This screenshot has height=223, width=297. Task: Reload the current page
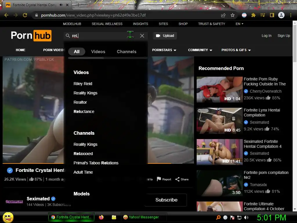(25, 15)
